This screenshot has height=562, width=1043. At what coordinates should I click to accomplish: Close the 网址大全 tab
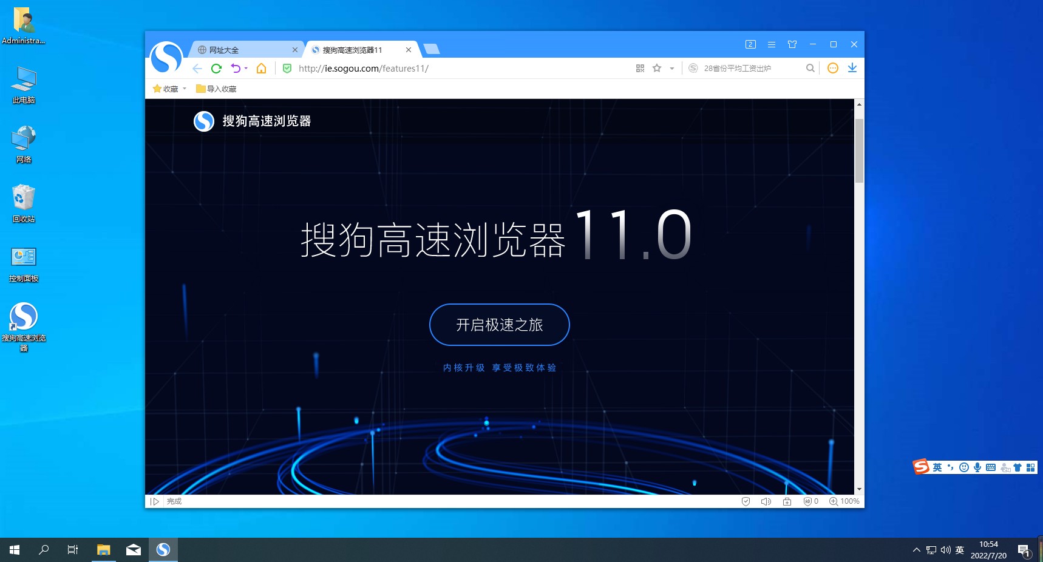295,50
